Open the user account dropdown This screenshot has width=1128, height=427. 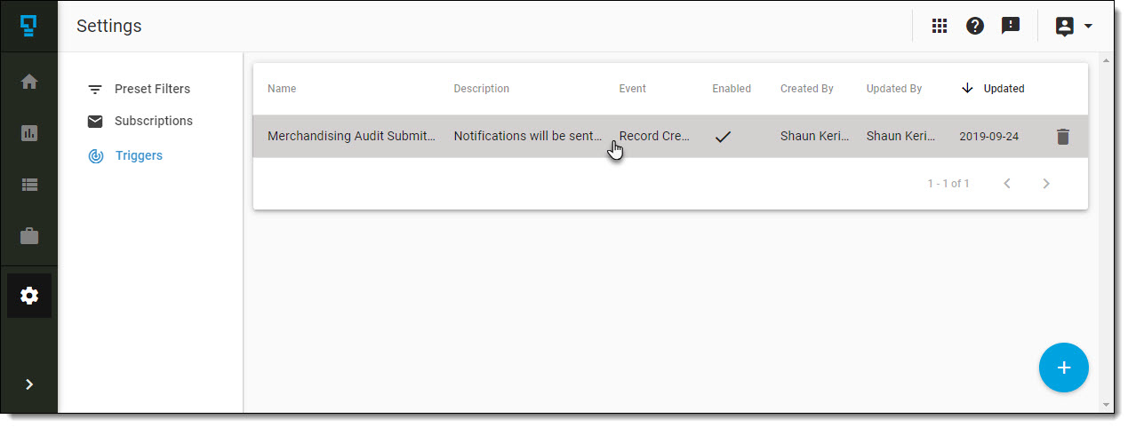pyautogui.click(x=1074, y=26)
